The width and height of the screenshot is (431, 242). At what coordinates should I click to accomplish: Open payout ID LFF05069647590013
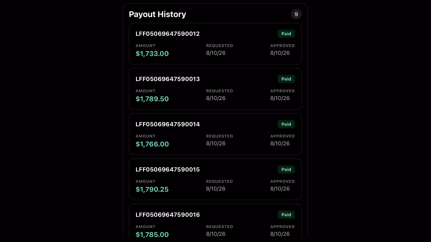tap(168, 79)
